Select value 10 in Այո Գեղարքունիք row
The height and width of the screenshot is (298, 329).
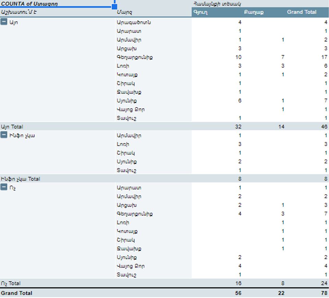click(239, 57)
